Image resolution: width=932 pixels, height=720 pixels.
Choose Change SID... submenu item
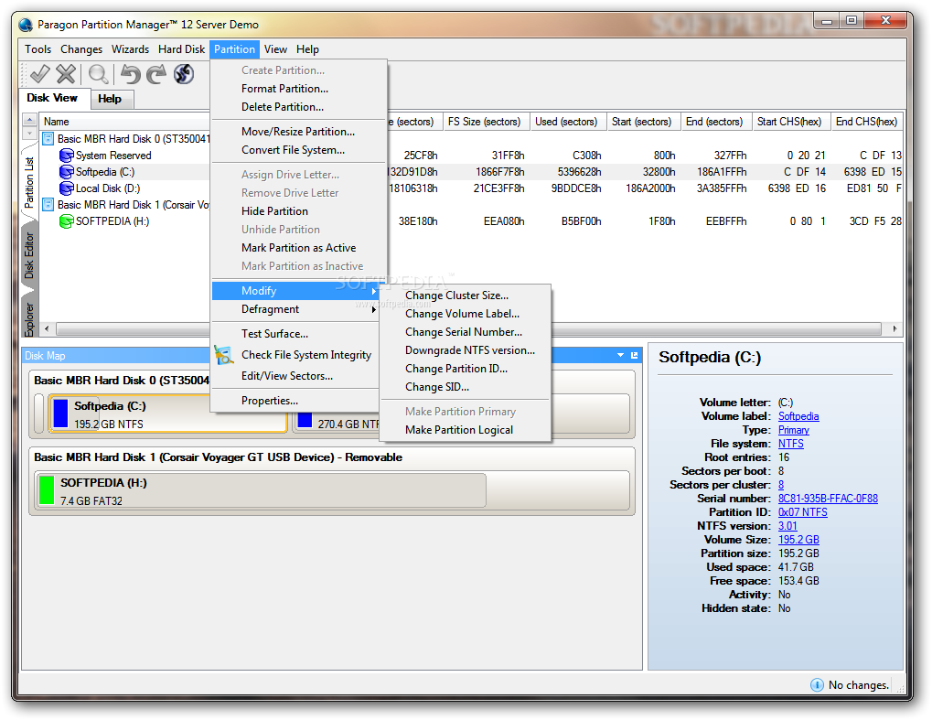(466, 387)
